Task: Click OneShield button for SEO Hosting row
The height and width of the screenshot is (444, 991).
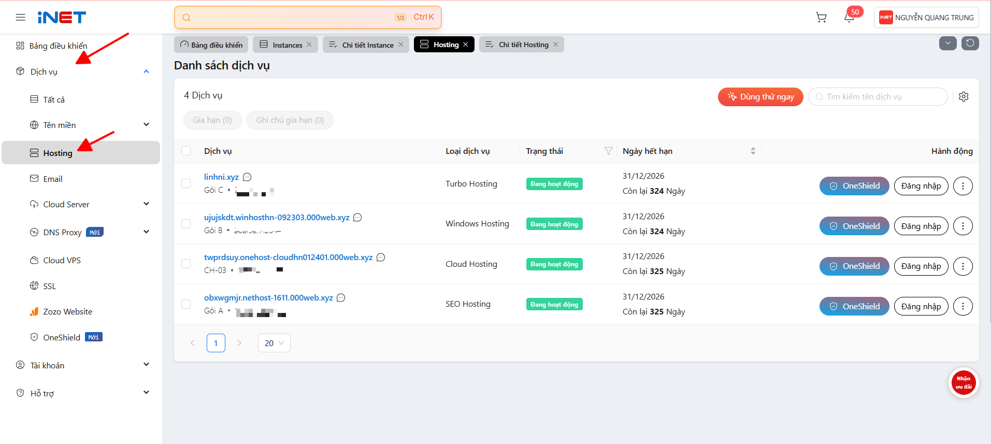Action: (854, 306)
